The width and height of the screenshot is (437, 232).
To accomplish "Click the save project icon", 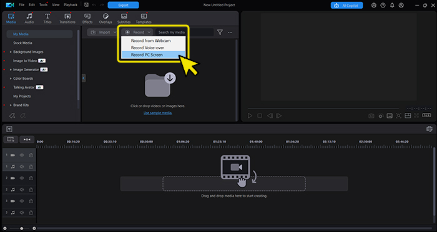I will pos(86,5).
